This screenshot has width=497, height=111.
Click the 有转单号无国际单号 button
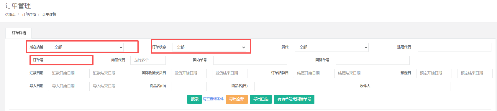point(294,99)
